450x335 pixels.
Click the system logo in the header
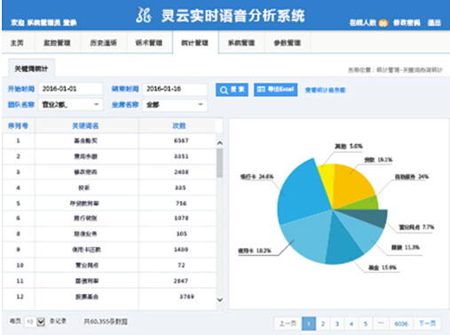tap(144, 15)
